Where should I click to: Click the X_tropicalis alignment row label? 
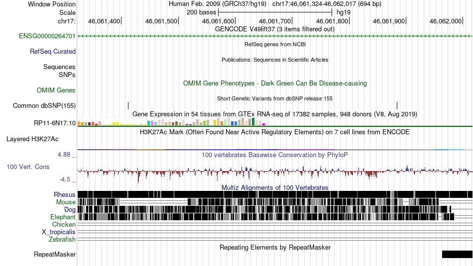pos(59,232)
